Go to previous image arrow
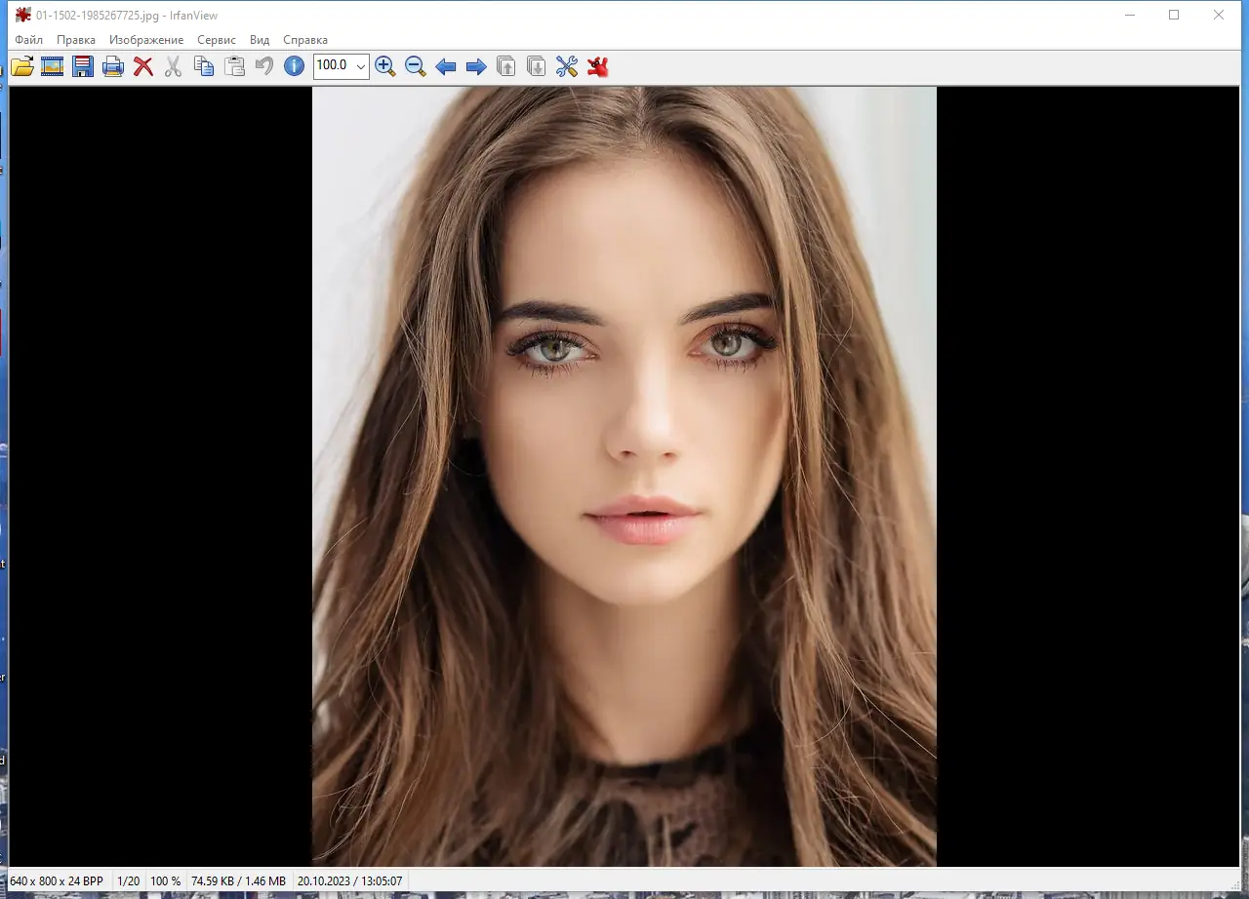This screenshot has height=899, width=1249. [446, 66]
